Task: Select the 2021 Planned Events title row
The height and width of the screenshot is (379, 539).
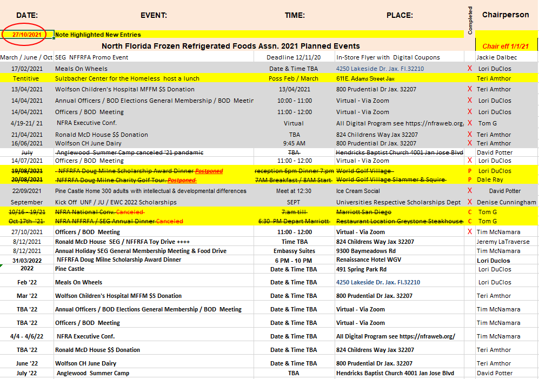Action: coord(231,46)
